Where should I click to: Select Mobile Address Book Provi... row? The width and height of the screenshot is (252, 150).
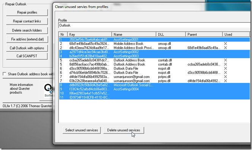tap(154, 48)
